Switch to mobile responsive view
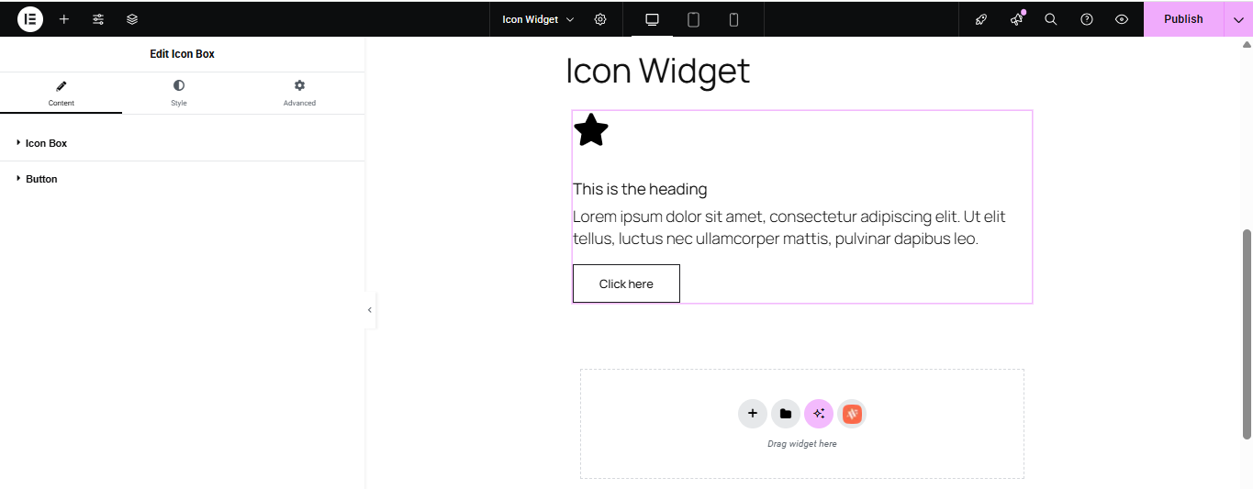This screenshot has width=1253, height=489. click(733, 19)
